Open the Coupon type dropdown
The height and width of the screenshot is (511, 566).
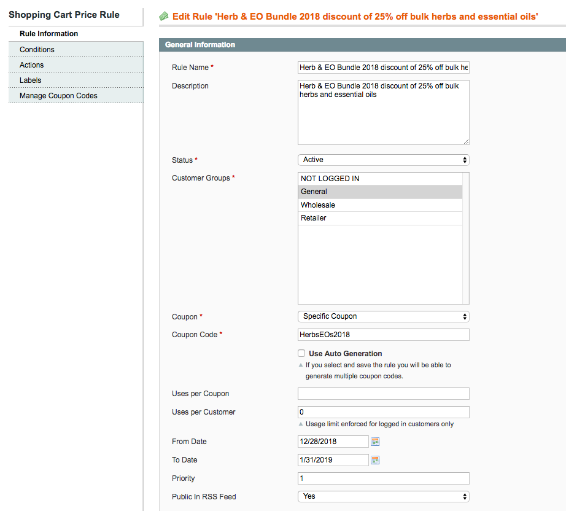[383, 316]
